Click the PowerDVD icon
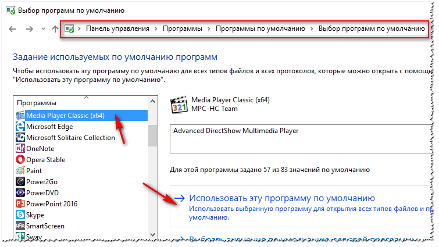This screenshot has height=247, width=439. (x=20, y=192)
